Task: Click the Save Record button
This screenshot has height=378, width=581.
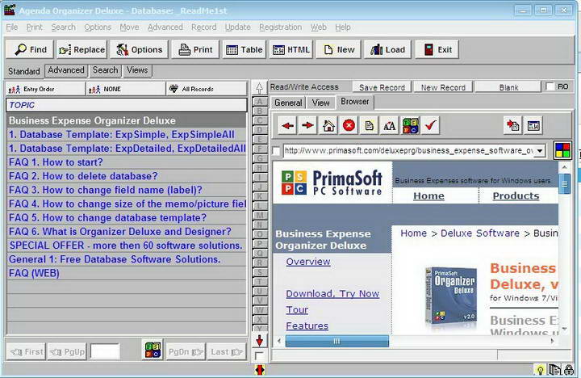Action: tap(382, 87)
